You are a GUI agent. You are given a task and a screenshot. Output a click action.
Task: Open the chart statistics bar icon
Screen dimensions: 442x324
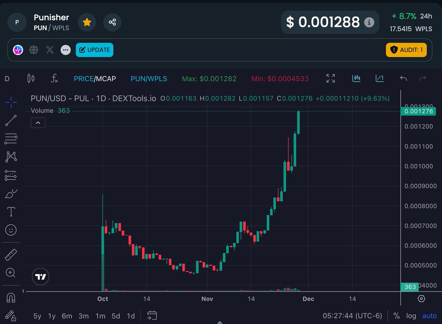[x=380, y=78]
